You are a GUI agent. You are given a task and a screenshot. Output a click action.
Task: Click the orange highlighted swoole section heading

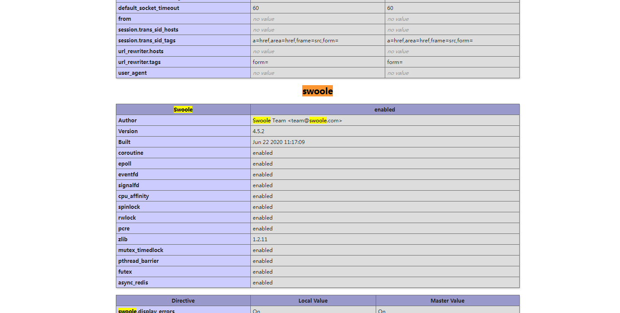tap(317, 91)
